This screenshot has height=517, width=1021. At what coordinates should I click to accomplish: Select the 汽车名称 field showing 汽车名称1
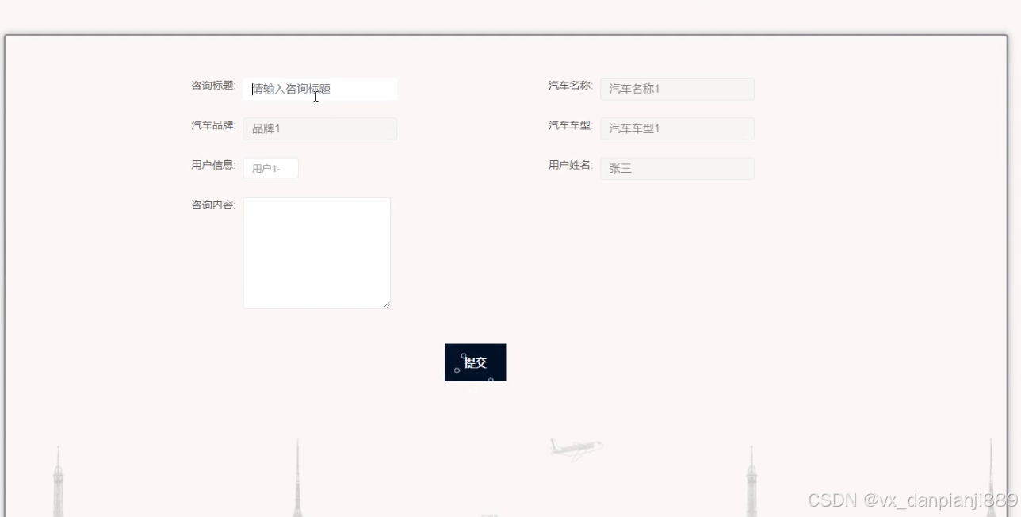(x=677, y=89)
